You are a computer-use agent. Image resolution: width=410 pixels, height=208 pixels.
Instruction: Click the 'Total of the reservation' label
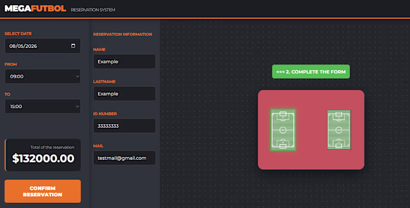(x=52, y=147)
